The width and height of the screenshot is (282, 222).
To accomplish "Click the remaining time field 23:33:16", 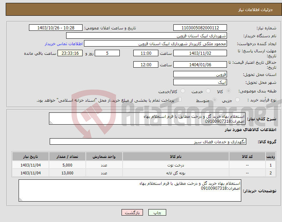I will (70, 53).
